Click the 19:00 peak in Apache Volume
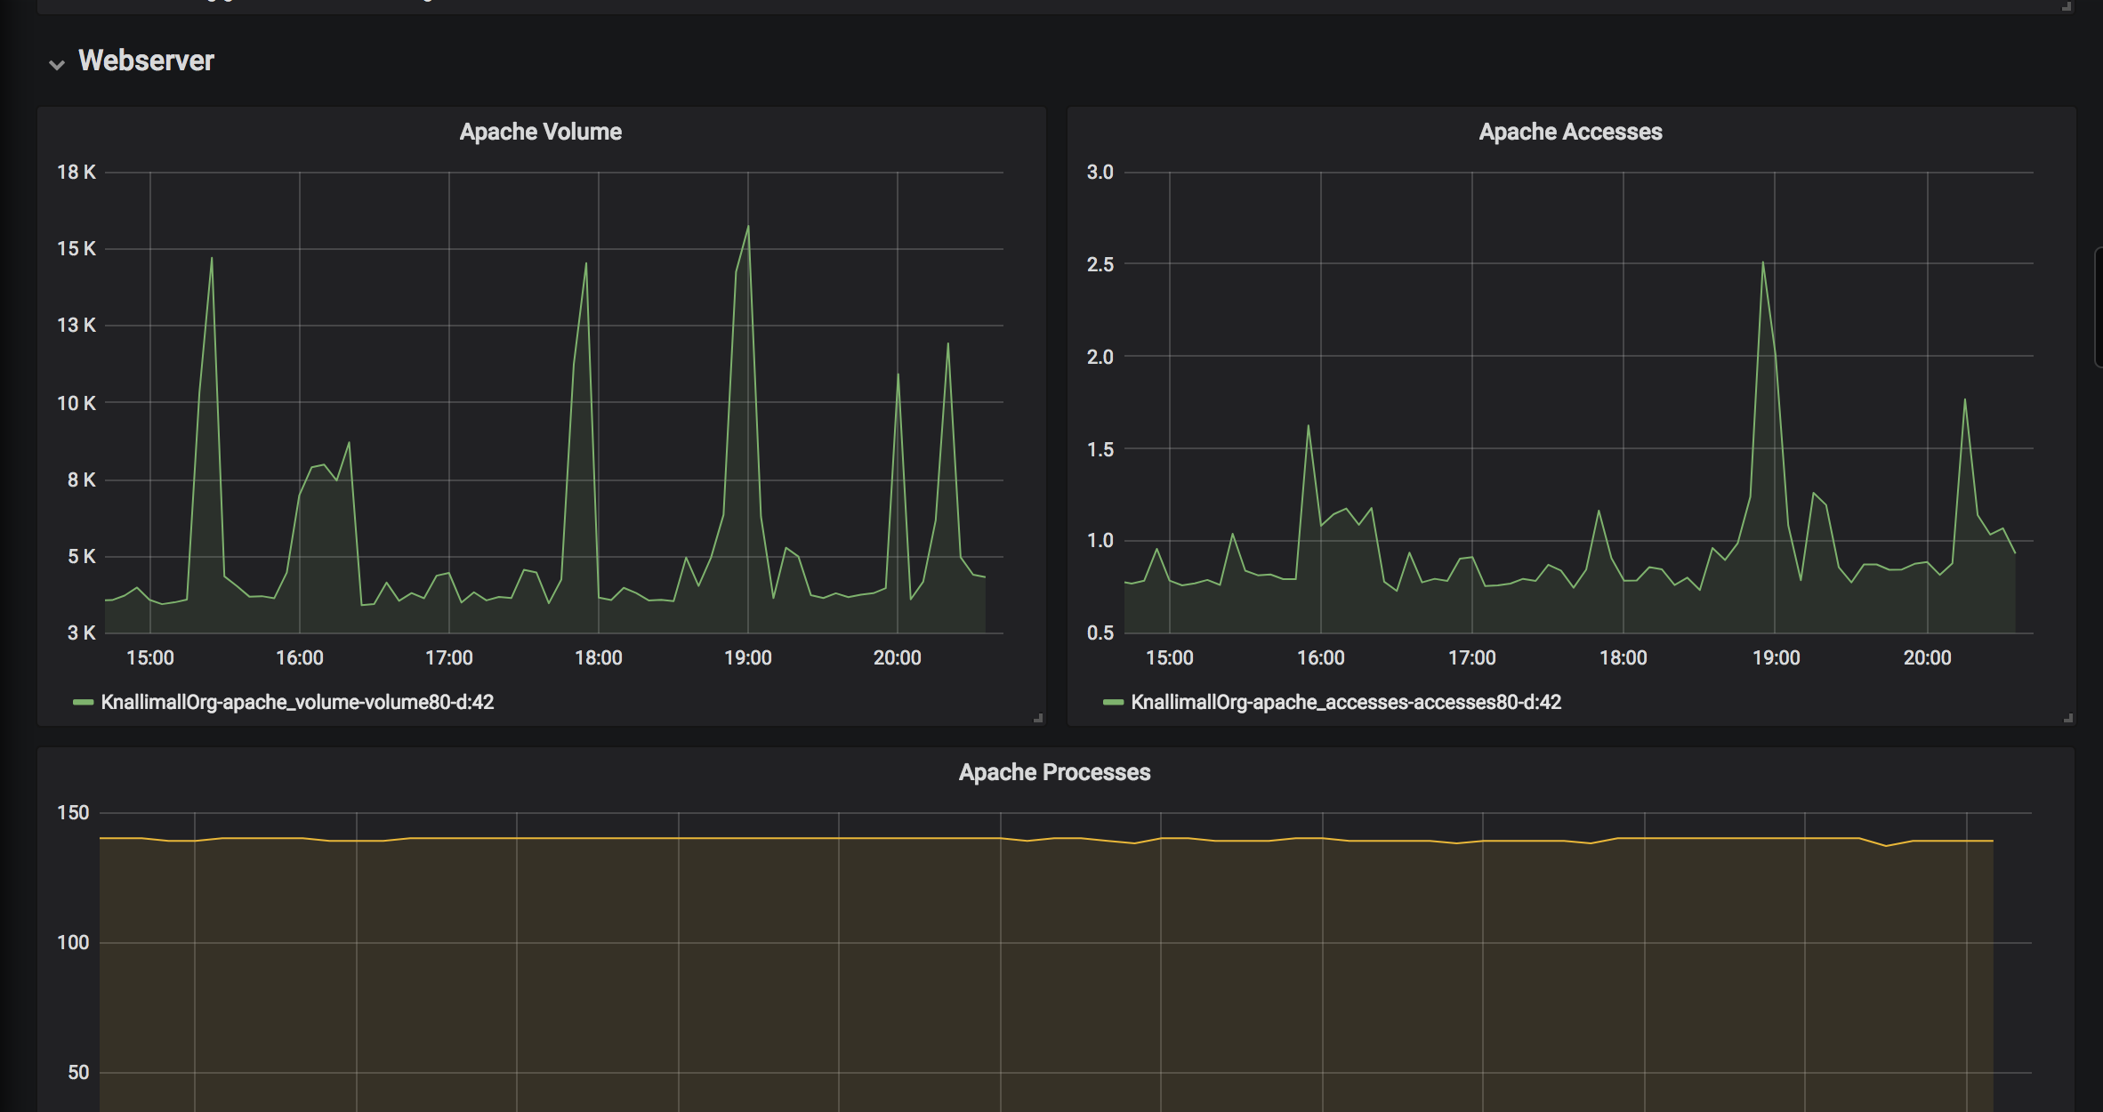Image resolution: width=2103 pixels, height=1112 pixels. tap(747, 228)
